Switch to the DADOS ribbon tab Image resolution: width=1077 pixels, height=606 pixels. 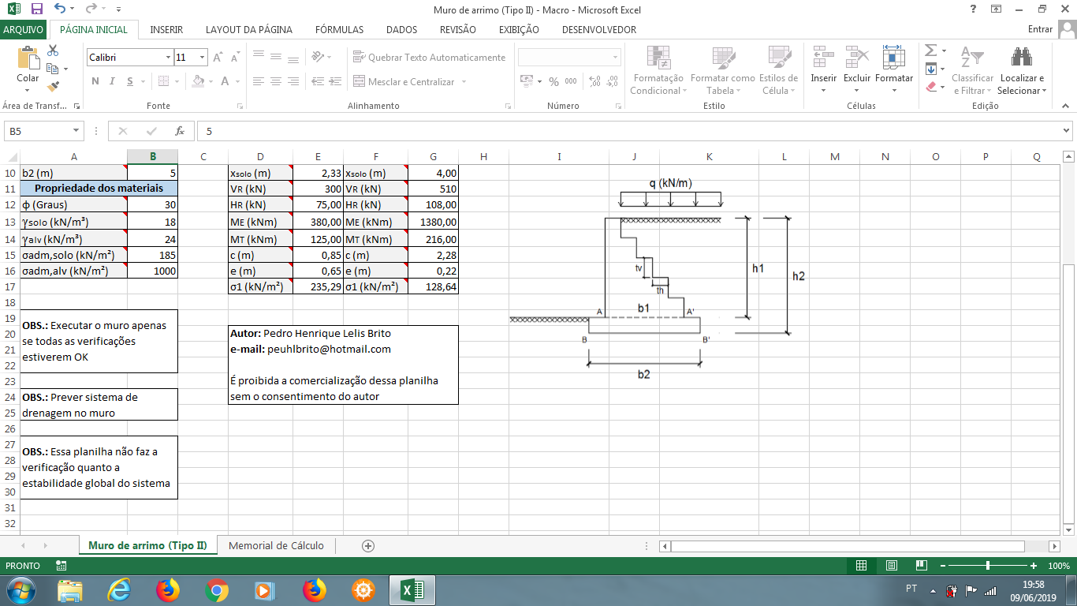[401, 29]
